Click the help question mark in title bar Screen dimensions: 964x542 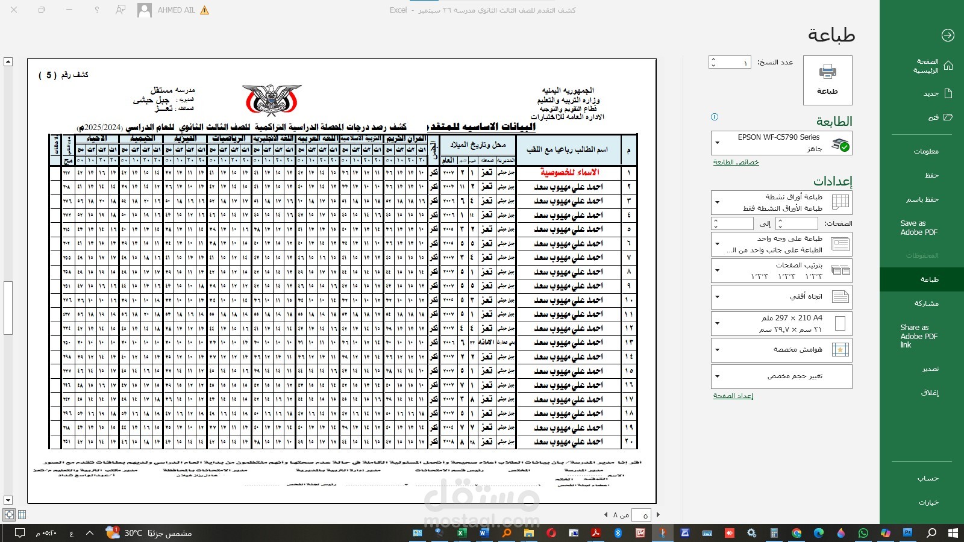click(97, 10)
